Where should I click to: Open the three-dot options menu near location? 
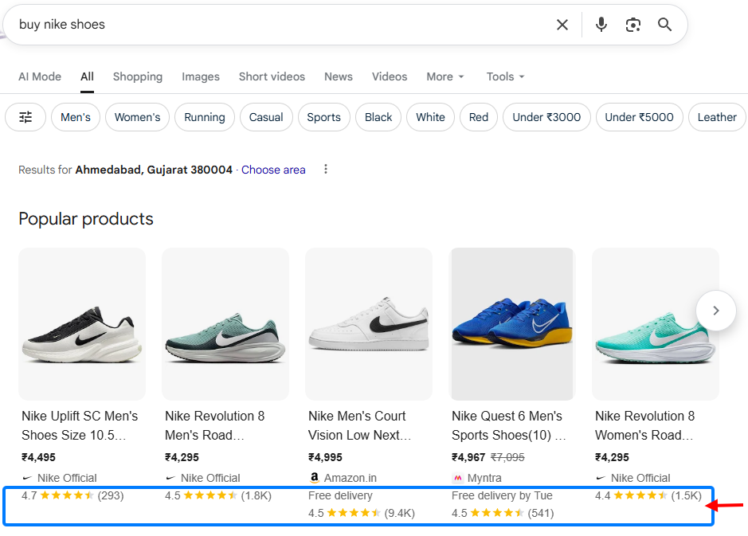click(326, 169)
